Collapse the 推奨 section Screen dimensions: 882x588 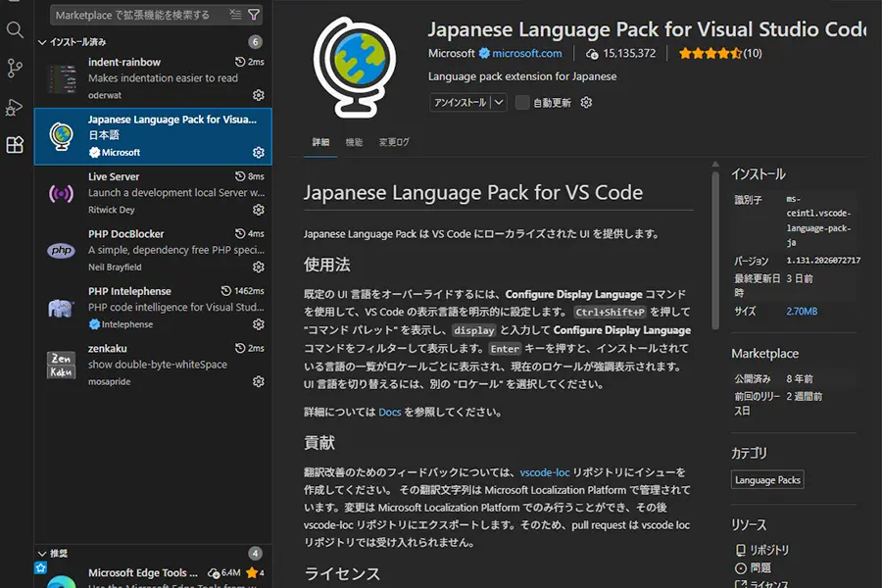pos(42,554)
